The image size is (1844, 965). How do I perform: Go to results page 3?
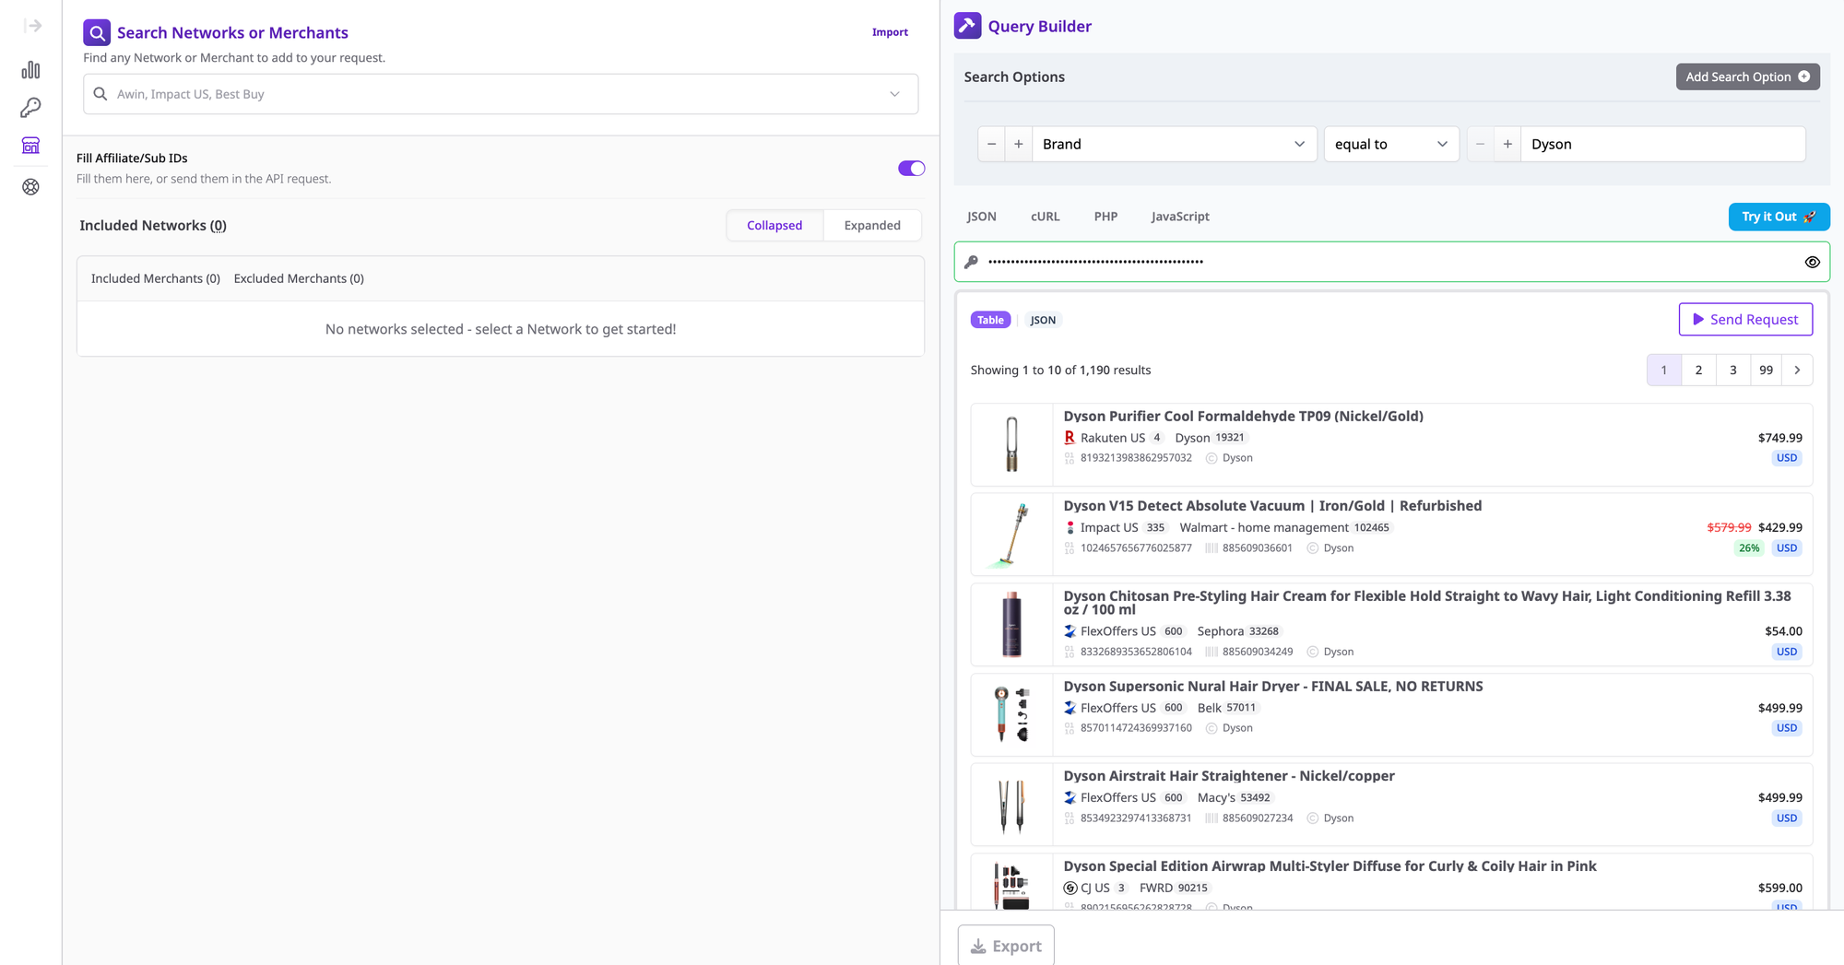(x=1733, y=370)
